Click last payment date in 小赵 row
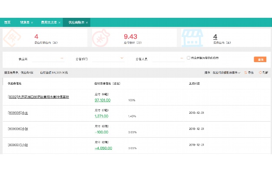Screen dimensions: 272x172 (196, 145)
